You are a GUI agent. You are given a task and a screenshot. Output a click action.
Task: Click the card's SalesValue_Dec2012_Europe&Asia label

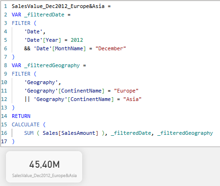point(45,176)
